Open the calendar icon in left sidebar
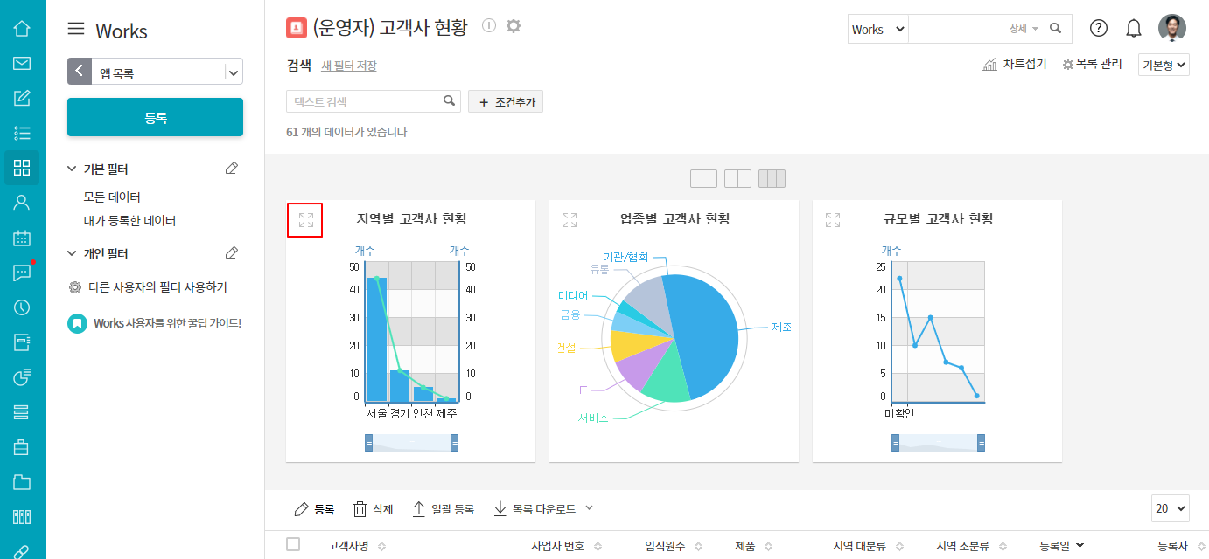Viewport: 1209px width, 559px height. click(x=22, y=238)
